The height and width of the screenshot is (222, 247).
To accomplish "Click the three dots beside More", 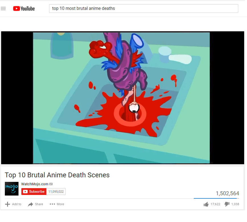I will tap(52, 204).
